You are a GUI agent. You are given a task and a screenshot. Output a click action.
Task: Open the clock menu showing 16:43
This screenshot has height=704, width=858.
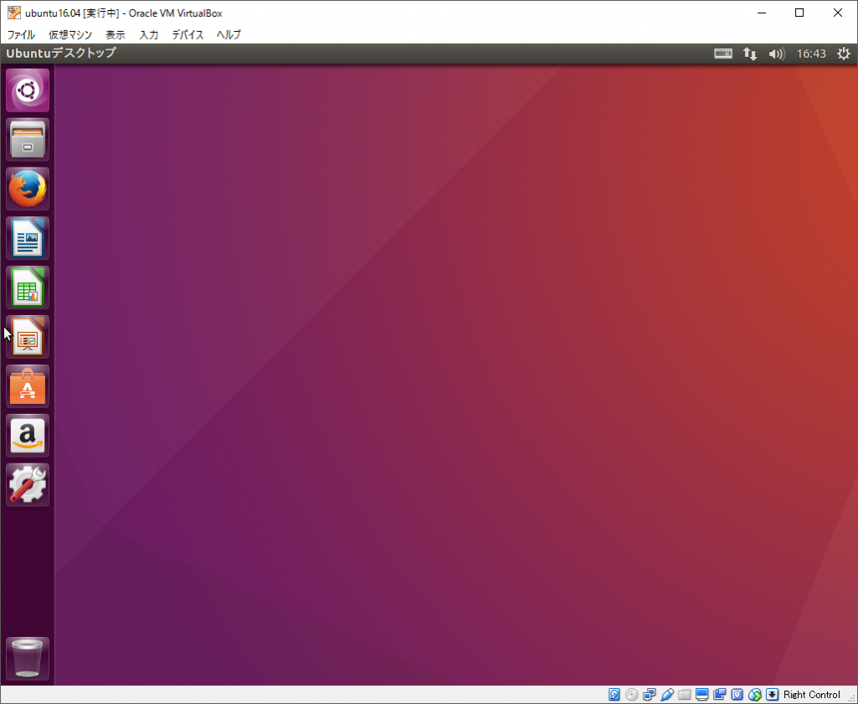pos(810,53)
